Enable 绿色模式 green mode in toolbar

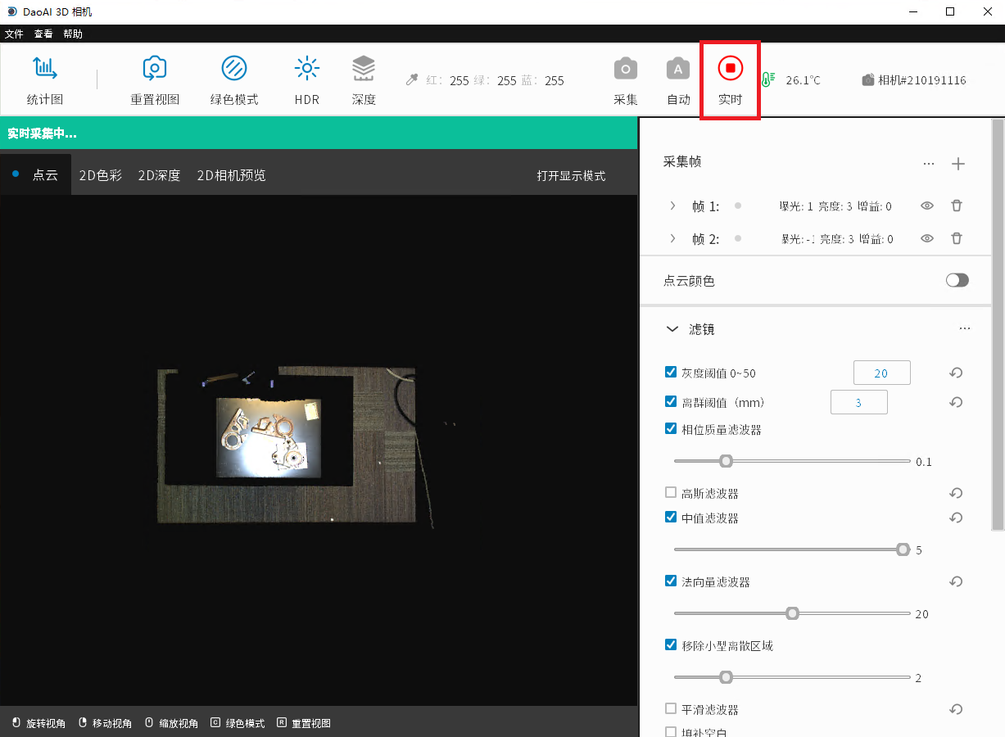(x=234, y=69)
